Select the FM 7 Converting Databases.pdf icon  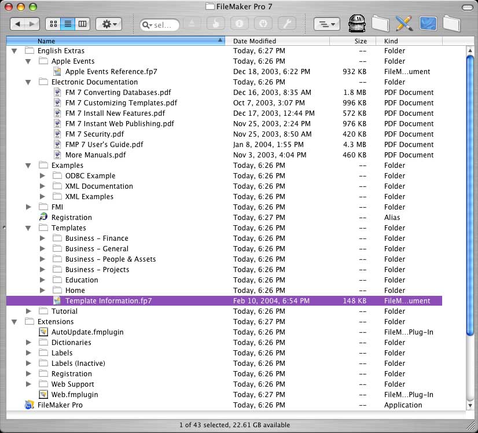coord(57,92)
